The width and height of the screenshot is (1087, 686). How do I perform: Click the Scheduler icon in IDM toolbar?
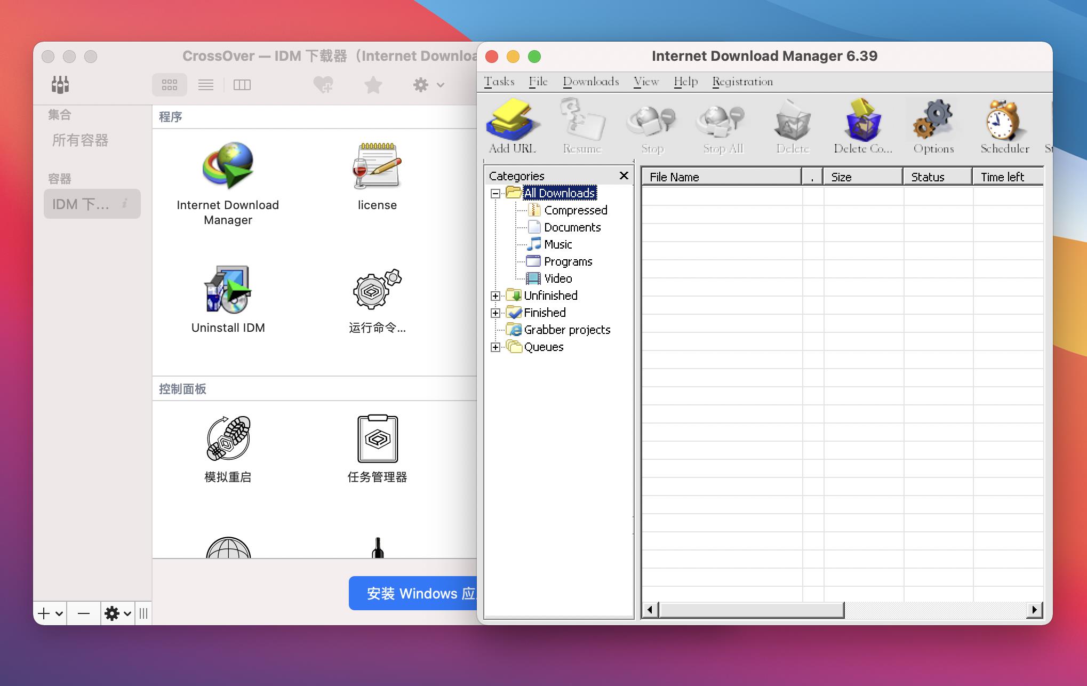tap(1003, 127)
